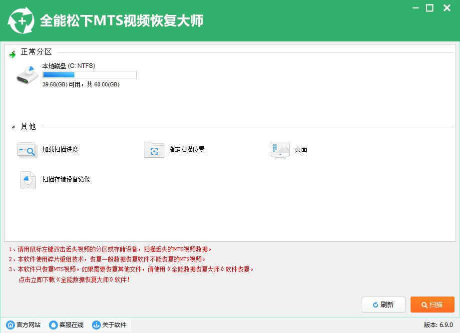
Task: Click the C drive blue usage bar
Action: 89,75
